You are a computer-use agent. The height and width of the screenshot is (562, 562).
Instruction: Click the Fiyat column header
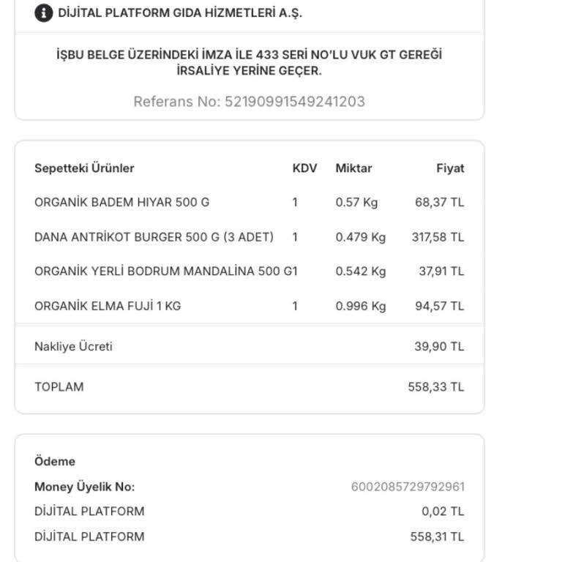click(450, 168)
